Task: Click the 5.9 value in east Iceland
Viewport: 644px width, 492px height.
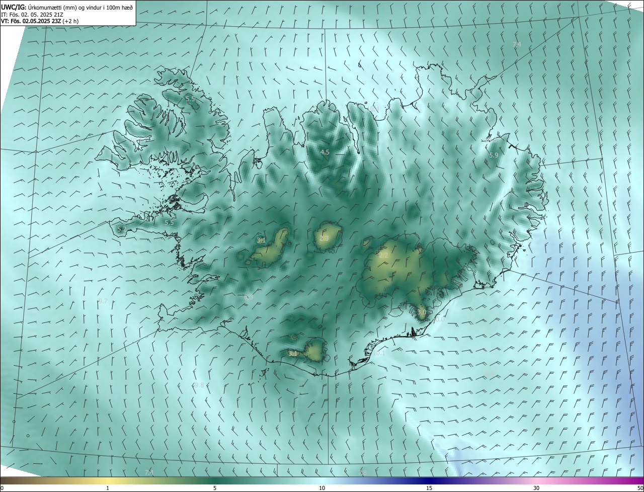Action: [494, 155]
